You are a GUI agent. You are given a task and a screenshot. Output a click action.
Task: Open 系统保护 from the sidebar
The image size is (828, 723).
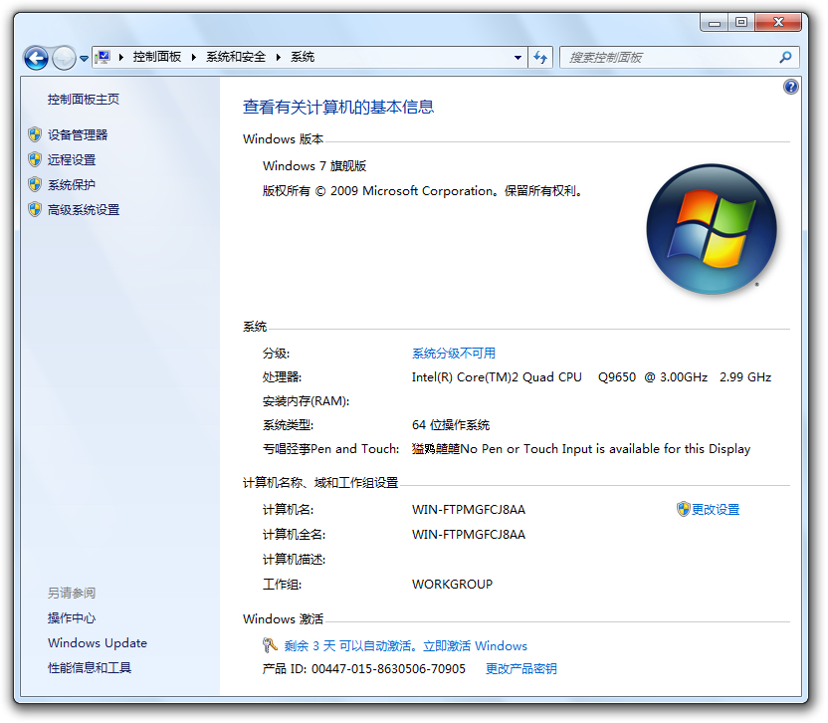pyautogui.click(x=72, y=185)
